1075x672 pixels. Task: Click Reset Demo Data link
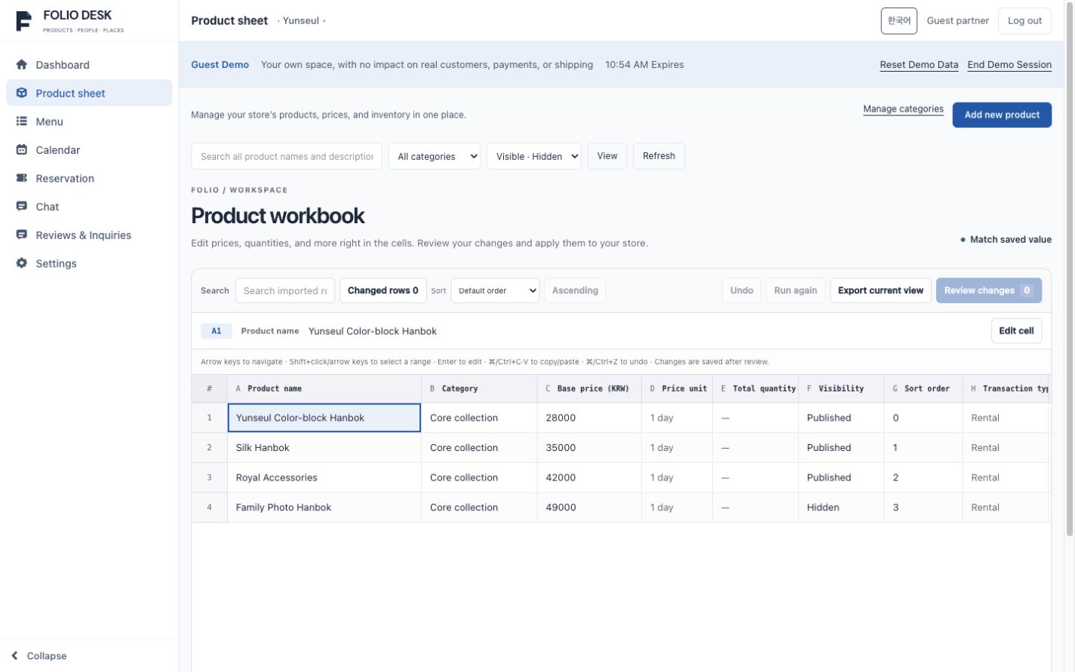(x=919, y=65)
